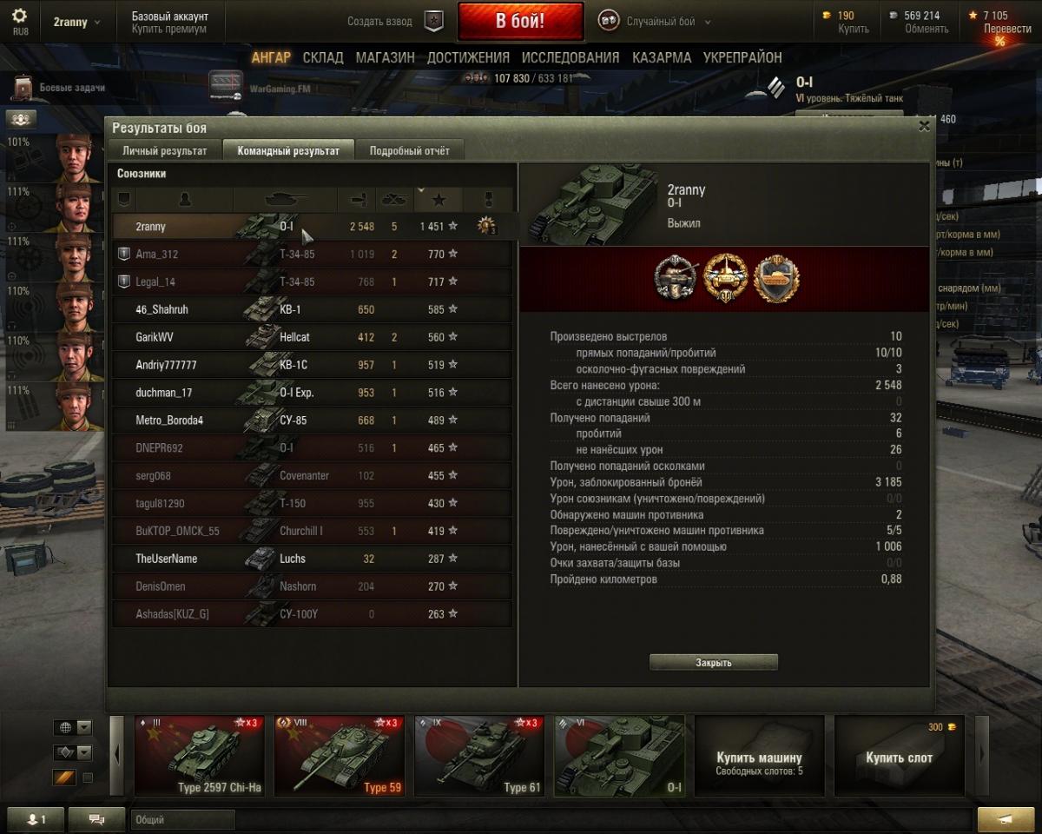Sort allies by experience star column

(439, 200)
